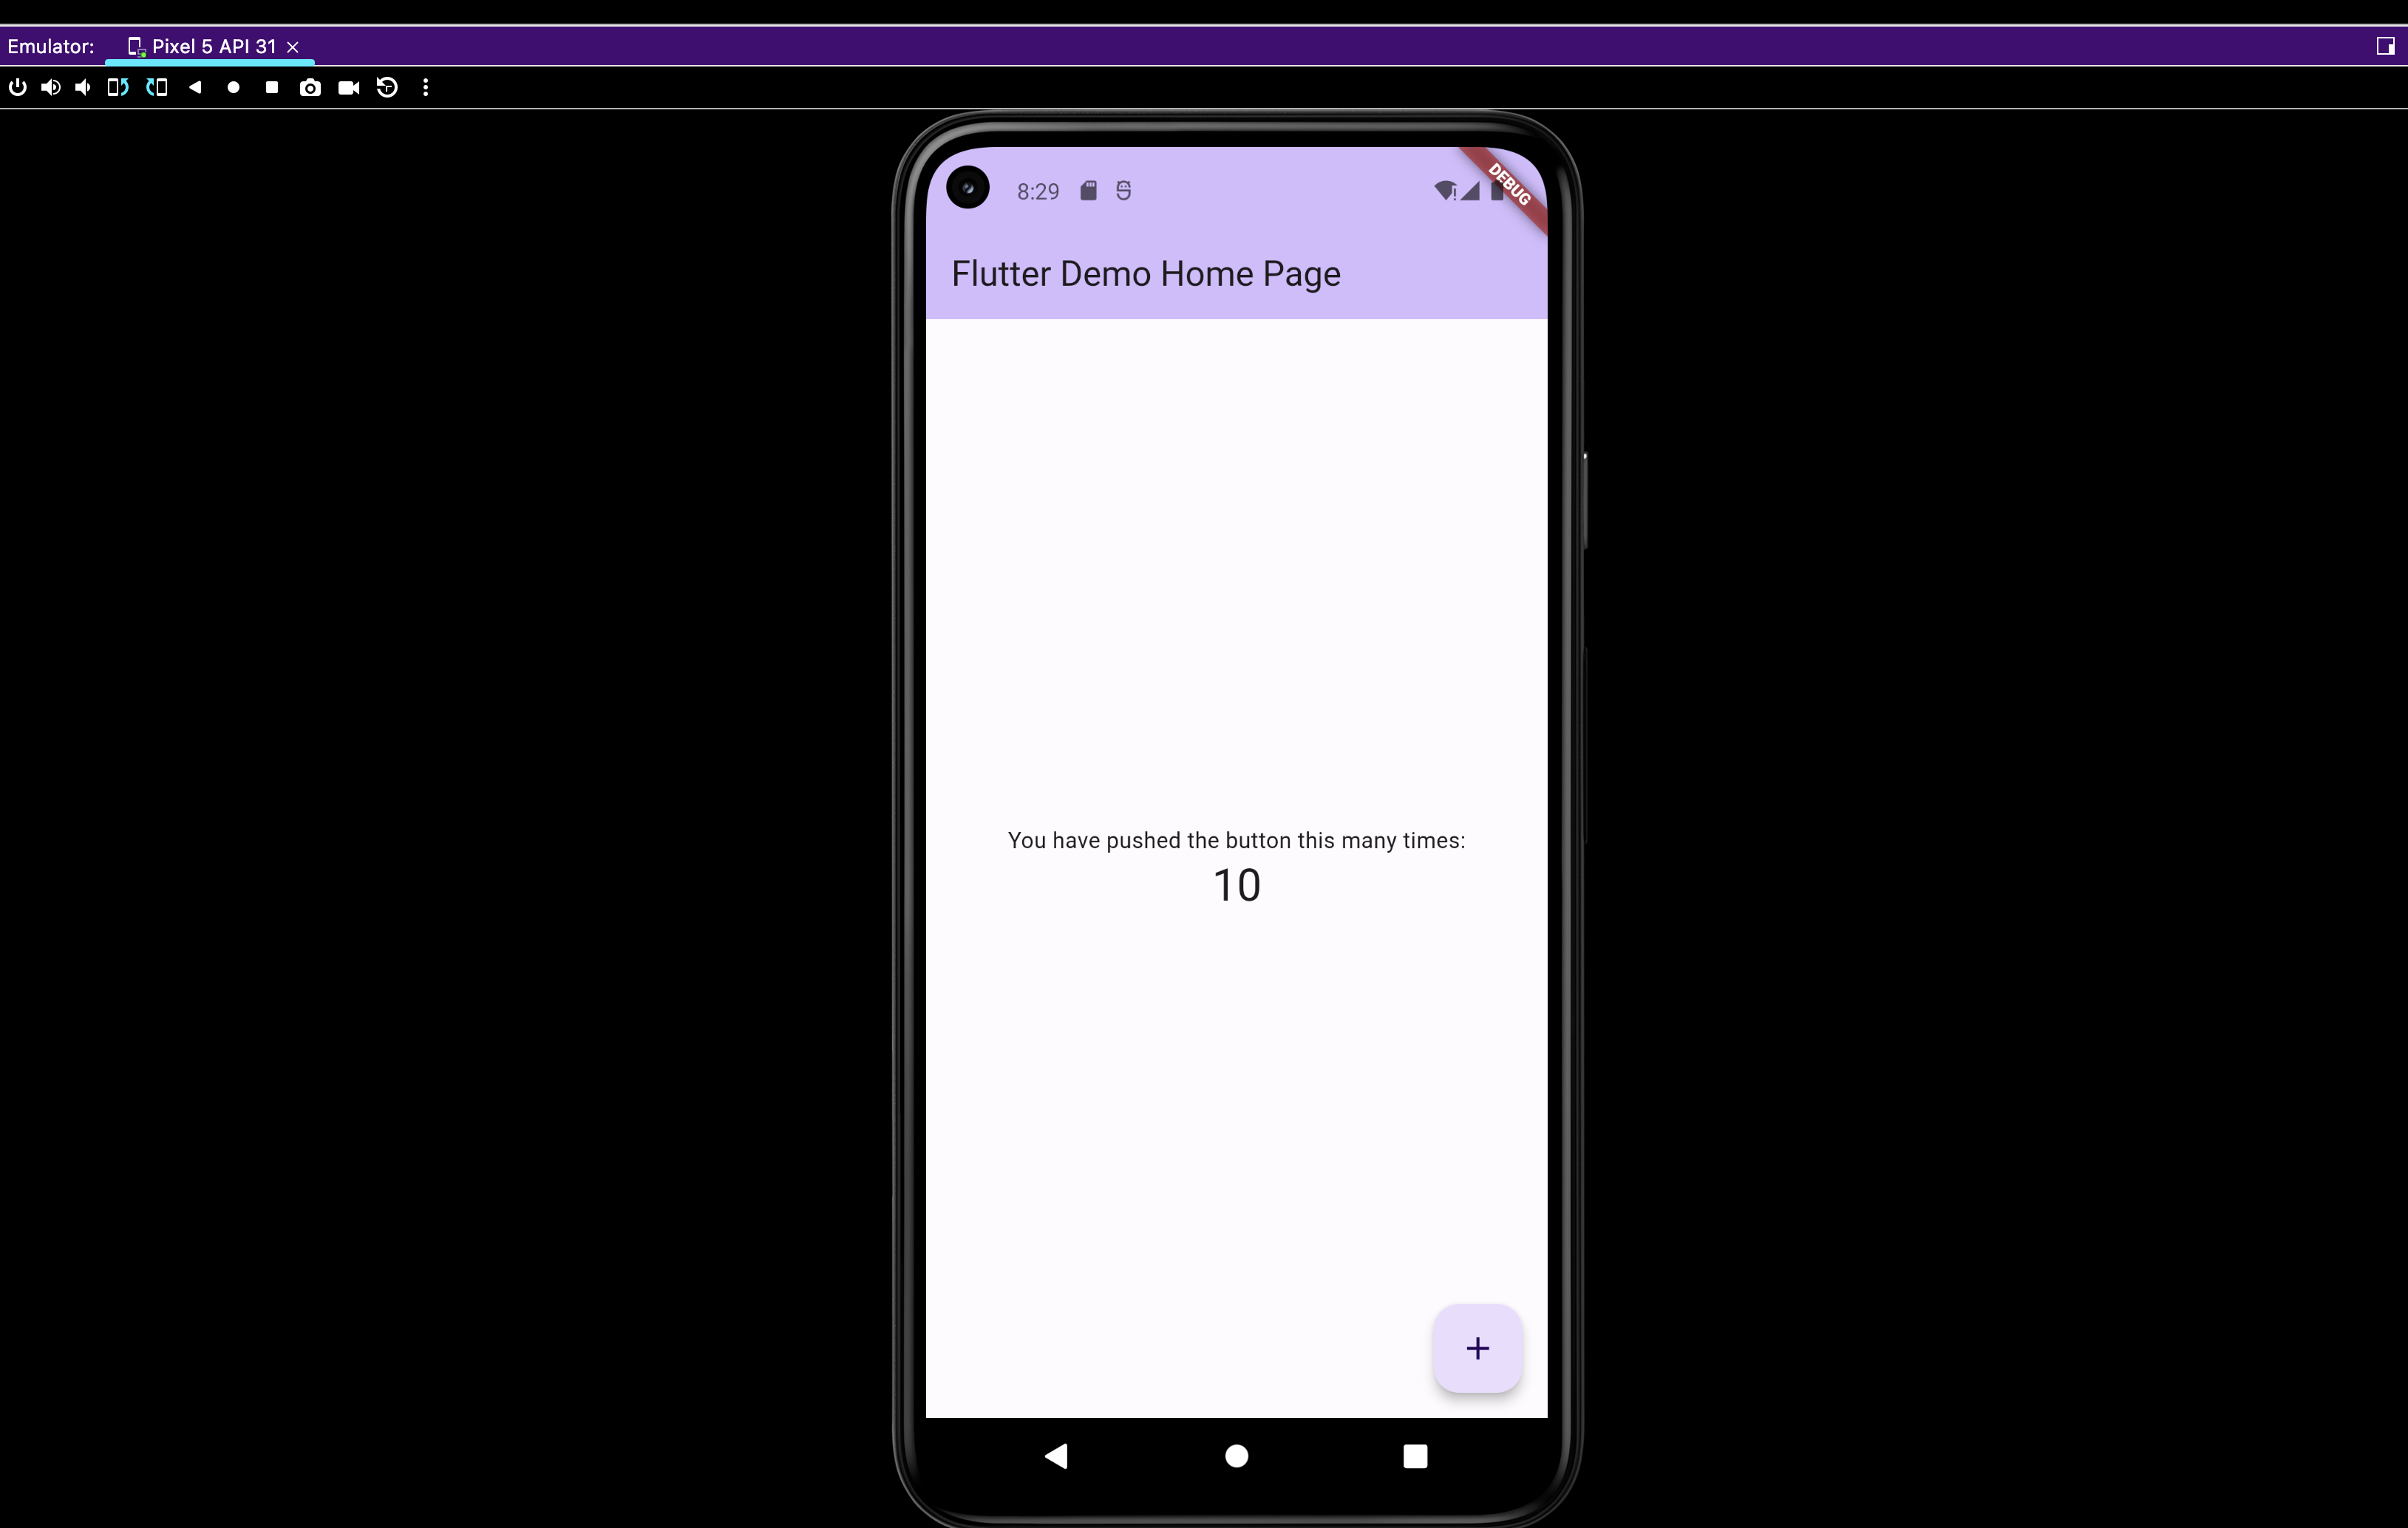Tap the home navigation button
Screen dimensions: 2408x1528
point(1236,1454)
